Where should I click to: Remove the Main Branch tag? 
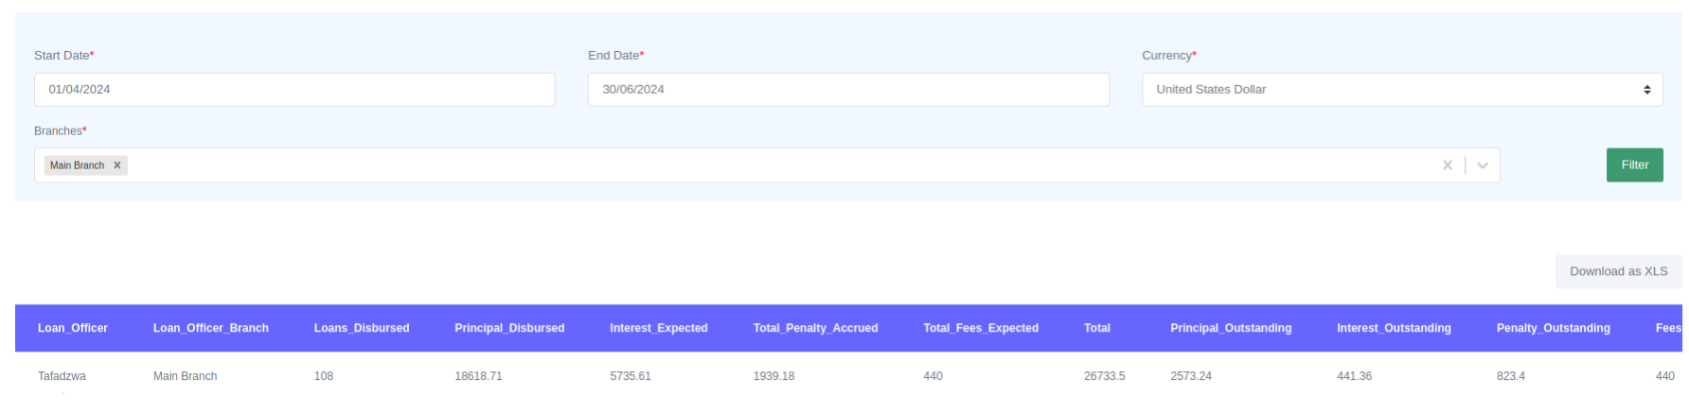tap(117, 165)
